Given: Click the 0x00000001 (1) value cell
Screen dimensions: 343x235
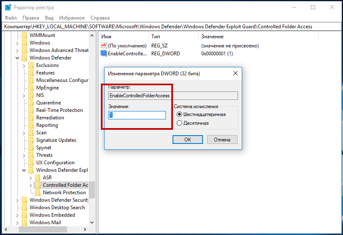Looking at the screenshot, I should pos(217,54).
